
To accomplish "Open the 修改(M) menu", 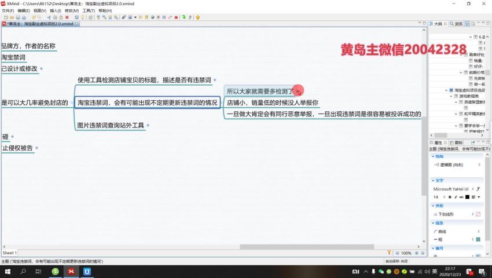I will click(x=72, y=10).
